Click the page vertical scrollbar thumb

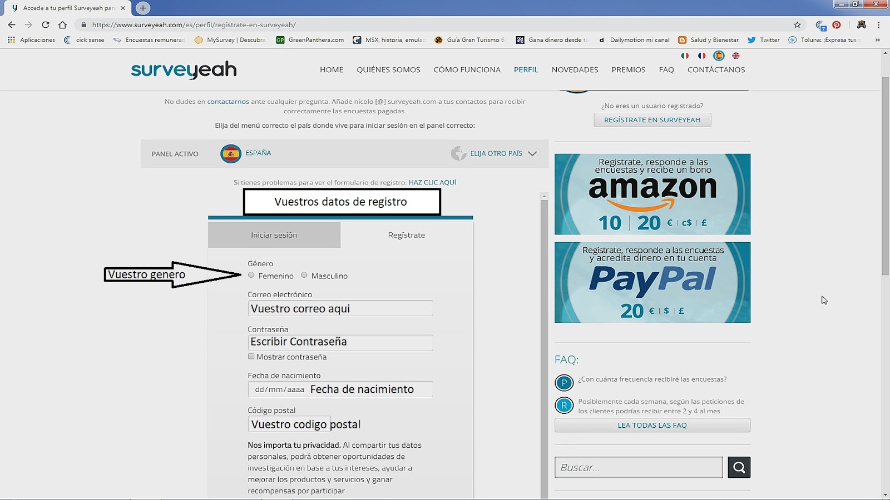point(886,177)
